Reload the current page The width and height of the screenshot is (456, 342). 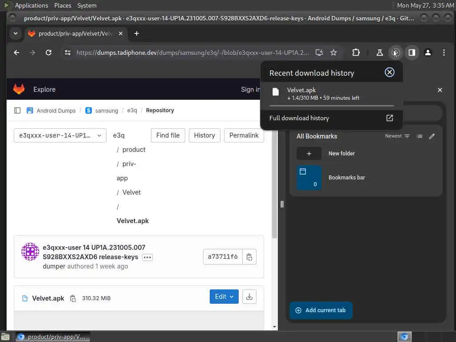click(49, 53)
